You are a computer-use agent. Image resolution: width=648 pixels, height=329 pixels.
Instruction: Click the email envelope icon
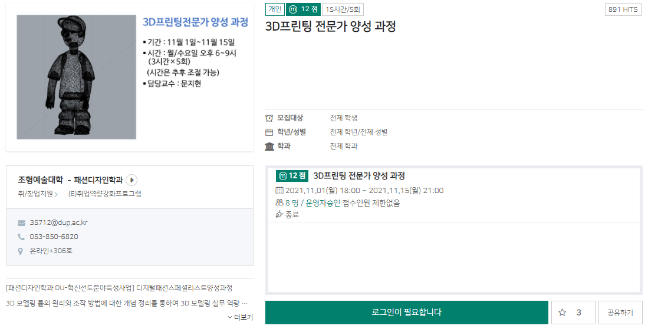22,223
